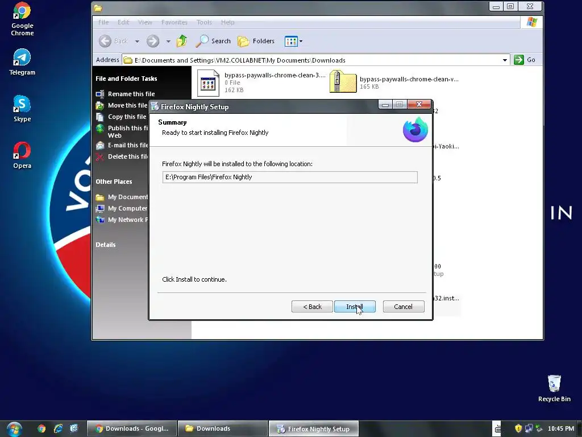The image size is (582, 437).
Task: Select bypass-paywalls zip folder icon
Action: (x=343, y=81)
